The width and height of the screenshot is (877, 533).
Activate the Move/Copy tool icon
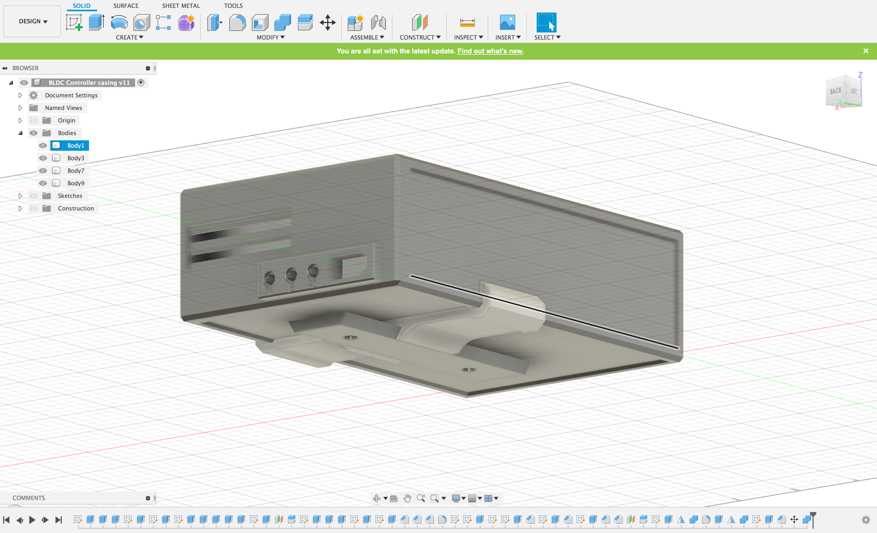[328, 23]
